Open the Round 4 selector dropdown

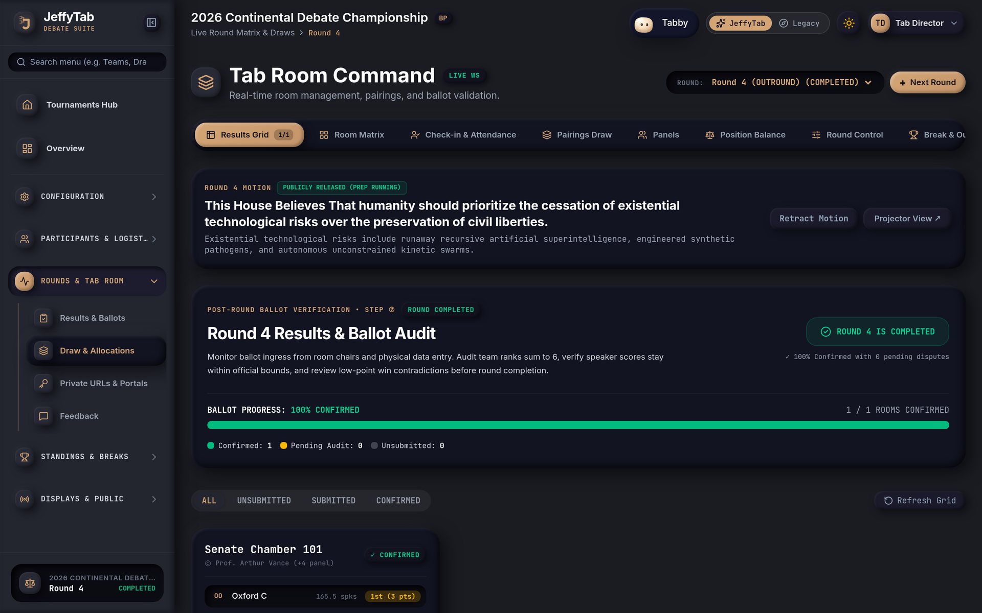coord(775,82)
